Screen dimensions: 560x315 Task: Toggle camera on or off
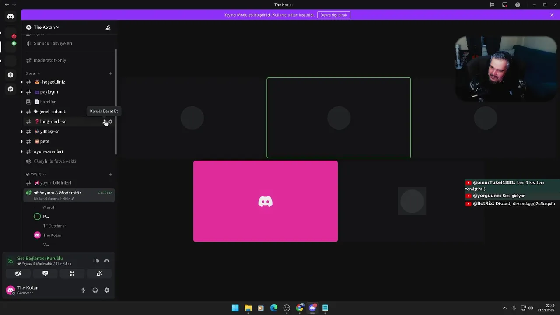click(18, 273)
